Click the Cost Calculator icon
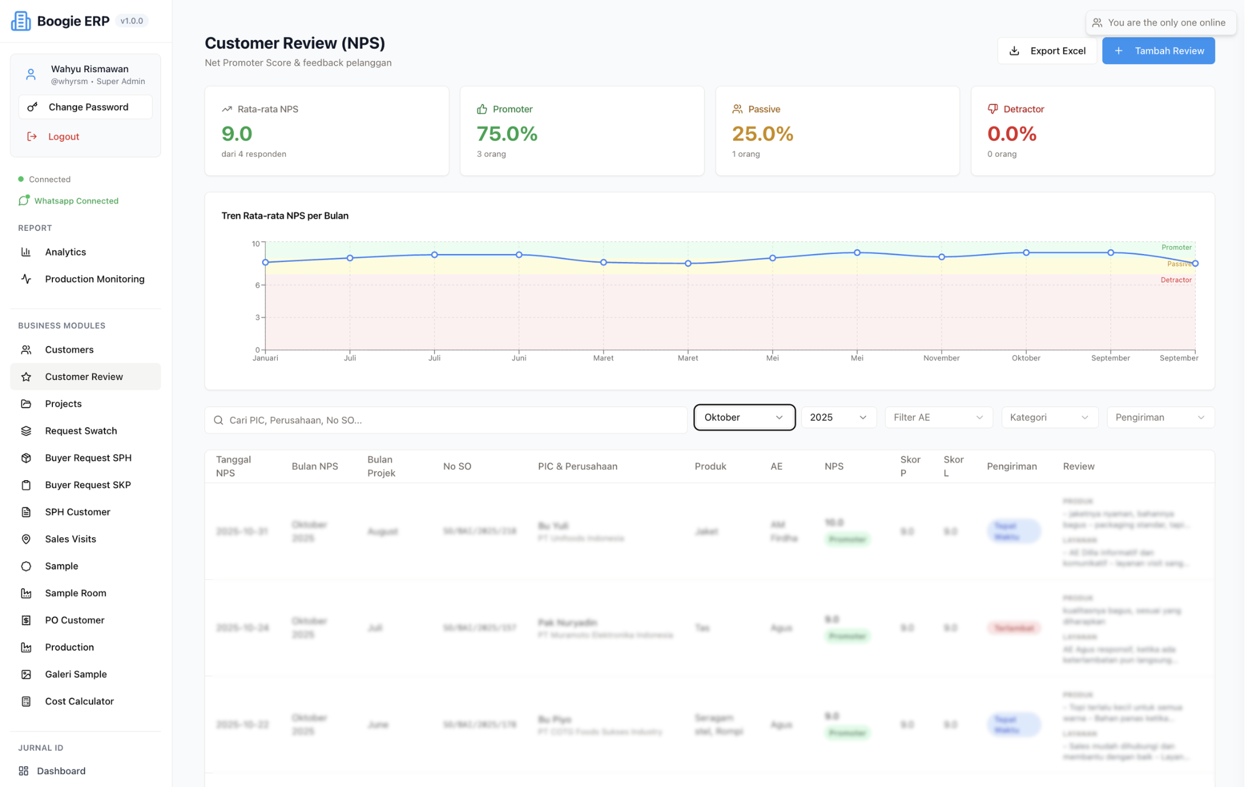Viewport: 1245px width, 787px height. click(x=26, y=701)
